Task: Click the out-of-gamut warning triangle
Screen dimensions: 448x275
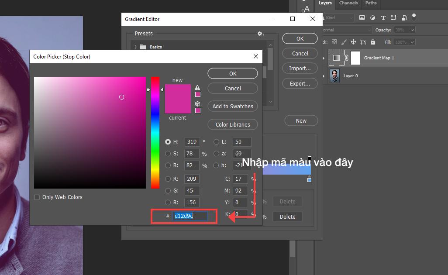Action: 198,88
